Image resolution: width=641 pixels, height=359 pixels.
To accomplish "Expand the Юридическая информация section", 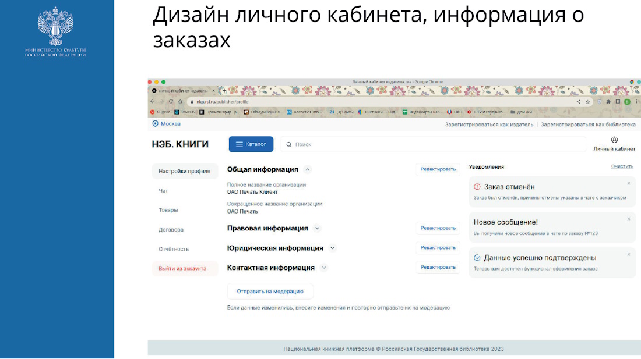I will click(332, 248).
